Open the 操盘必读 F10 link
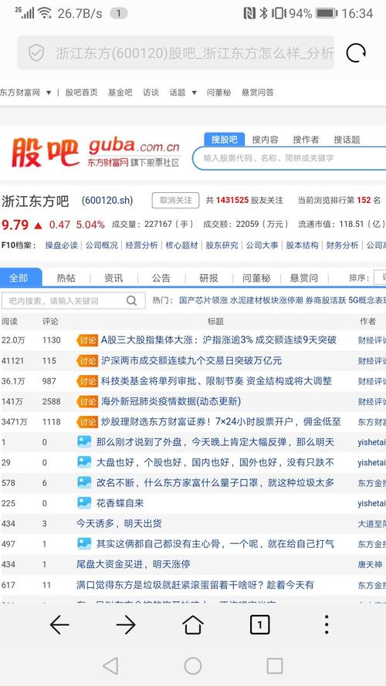The height and width of the screenshot is (686, 386). pyautogui.click(x=61, y=245)
